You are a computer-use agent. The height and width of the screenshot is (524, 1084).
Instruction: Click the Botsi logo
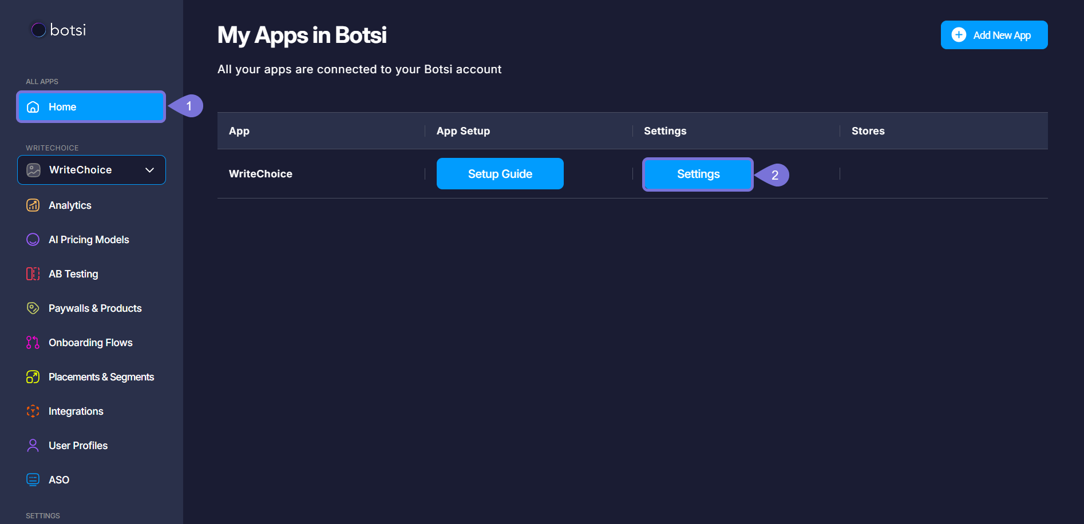pyautogui.click(x=58, y=30)
